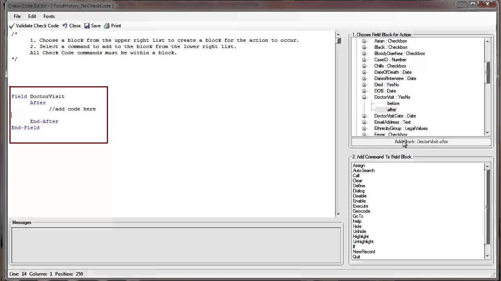Image resolution: width=501 pixels, height=281 pixels.
Task: Click the 'Field DoctorVisit' code line
Action: (38, 96)
